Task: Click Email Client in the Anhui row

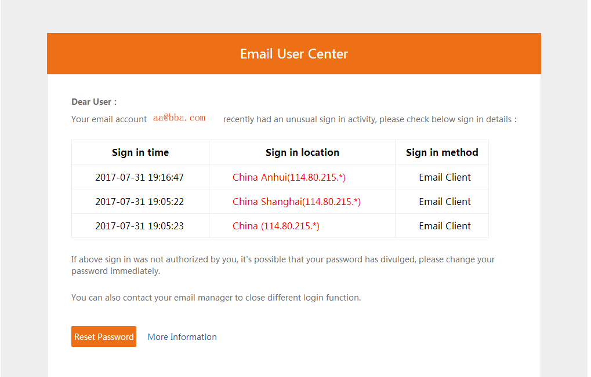Action: tap(445, 177)
